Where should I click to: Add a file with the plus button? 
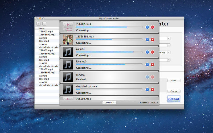coord(39,24)
